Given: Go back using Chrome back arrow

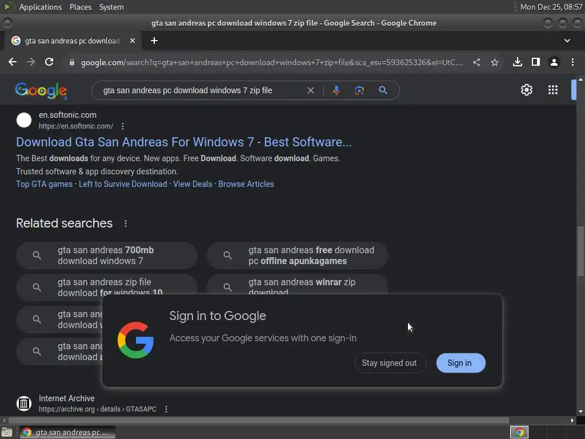Looking at the screenshot, I should coord(13,62).
